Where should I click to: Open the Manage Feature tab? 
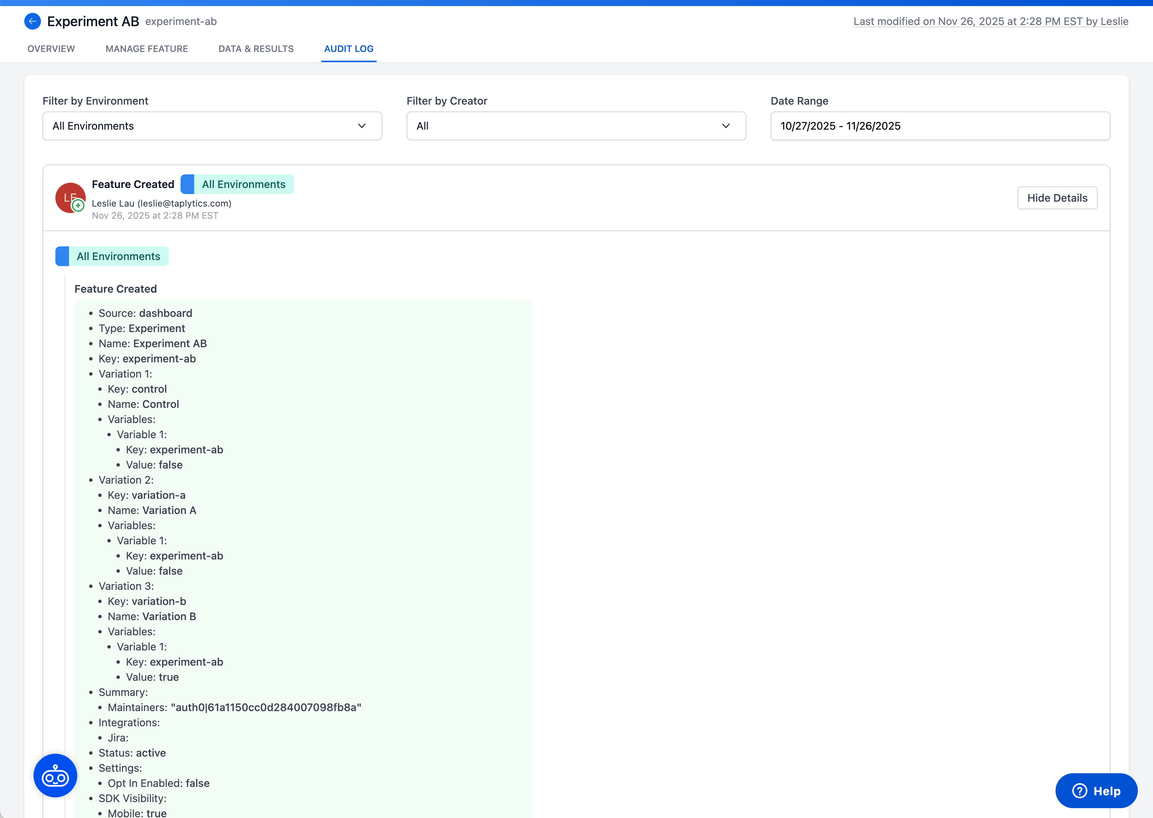tap(146, 49)
